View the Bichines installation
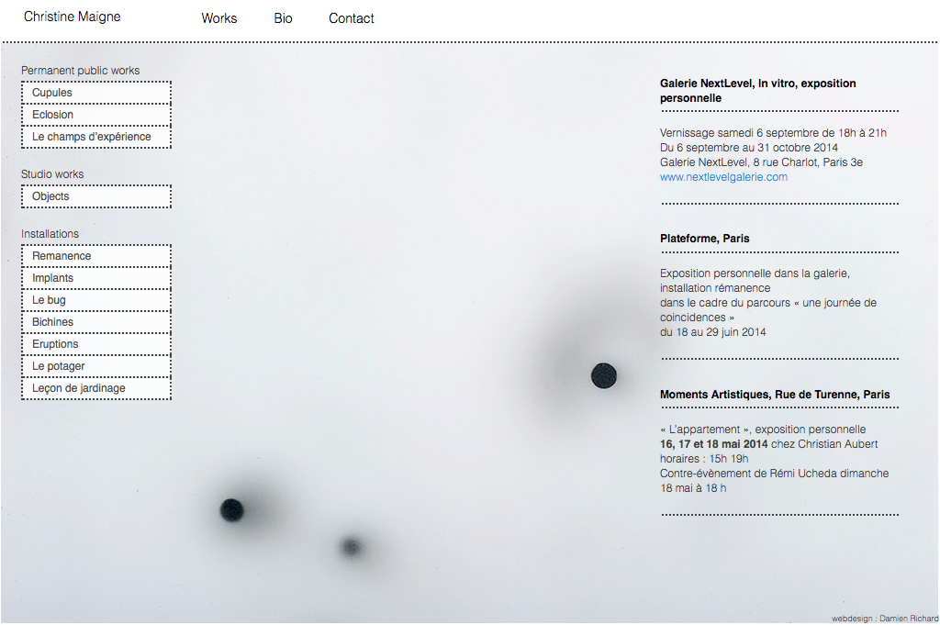The image size is (940, 625). point(96,322)
